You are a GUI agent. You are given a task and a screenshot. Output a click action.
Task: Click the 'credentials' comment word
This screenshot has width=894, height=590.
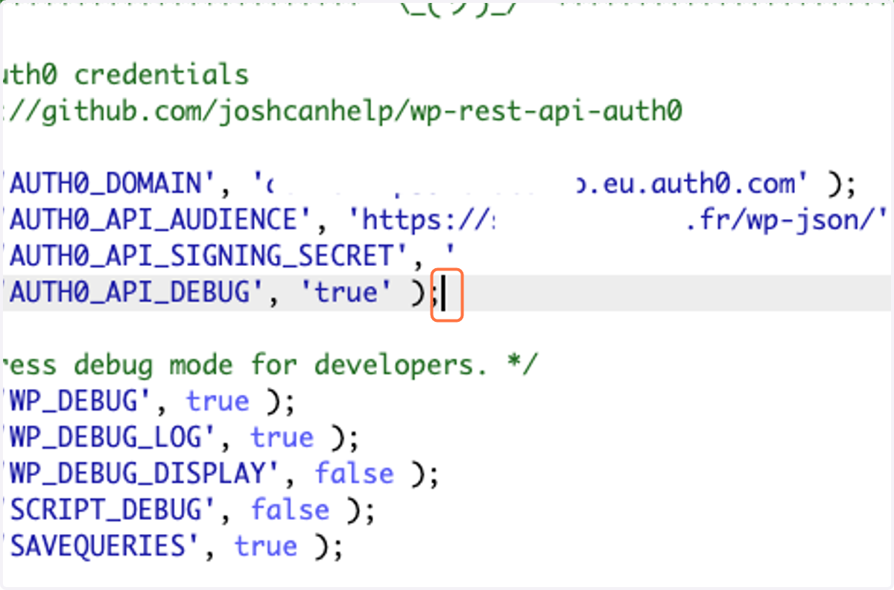tap(162, 74)
